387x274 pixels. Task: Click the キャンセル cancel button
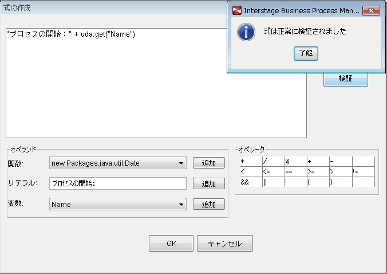pyautogui.click(x=225, y=244)
